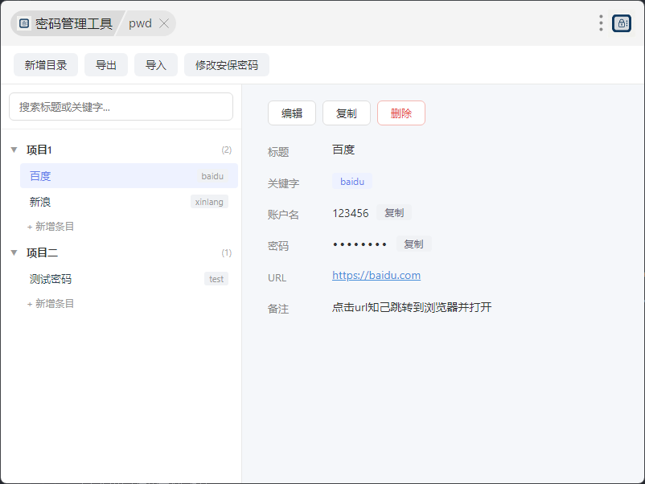Click the baidu keyword tag in list

tap(212, 176)
